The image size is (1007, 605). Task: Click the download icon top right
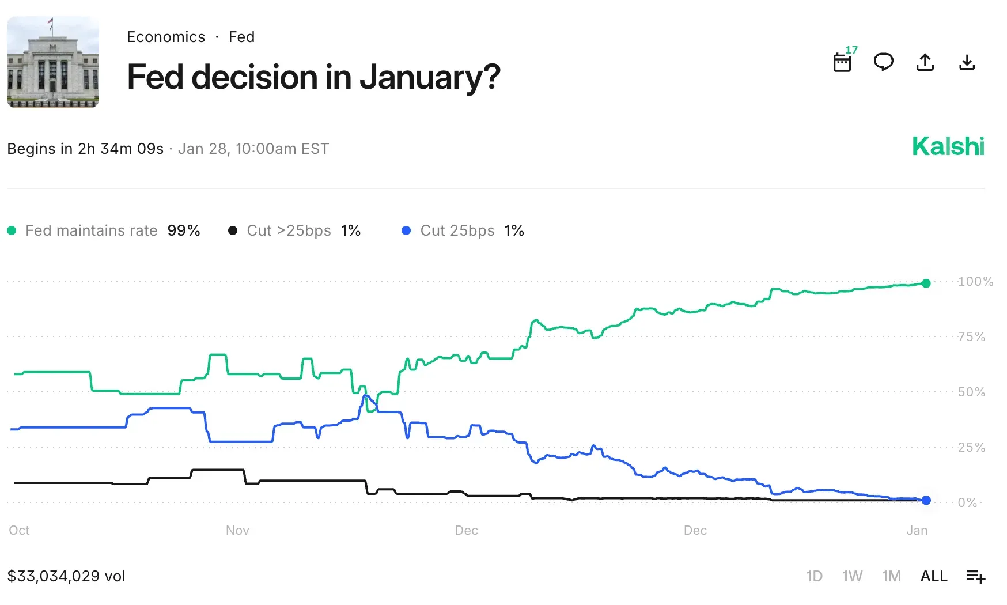pyautogui.click(x=967, y=63)
